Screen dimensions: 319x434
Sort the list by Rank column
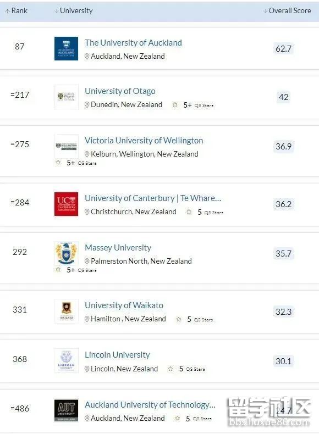pyautogui.click(x=16, y=10)
